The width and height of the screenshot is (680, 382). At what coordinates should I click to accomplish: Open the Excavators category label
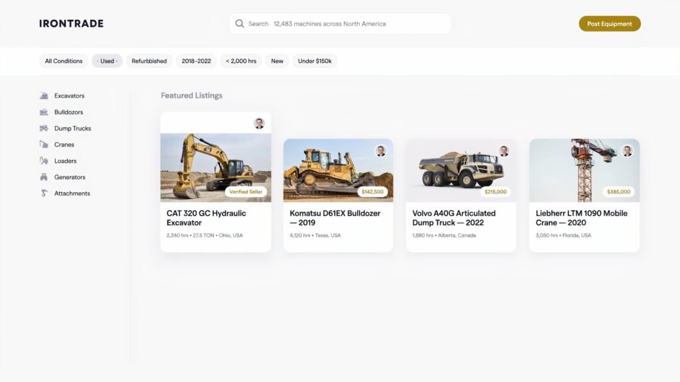(69, 95)
